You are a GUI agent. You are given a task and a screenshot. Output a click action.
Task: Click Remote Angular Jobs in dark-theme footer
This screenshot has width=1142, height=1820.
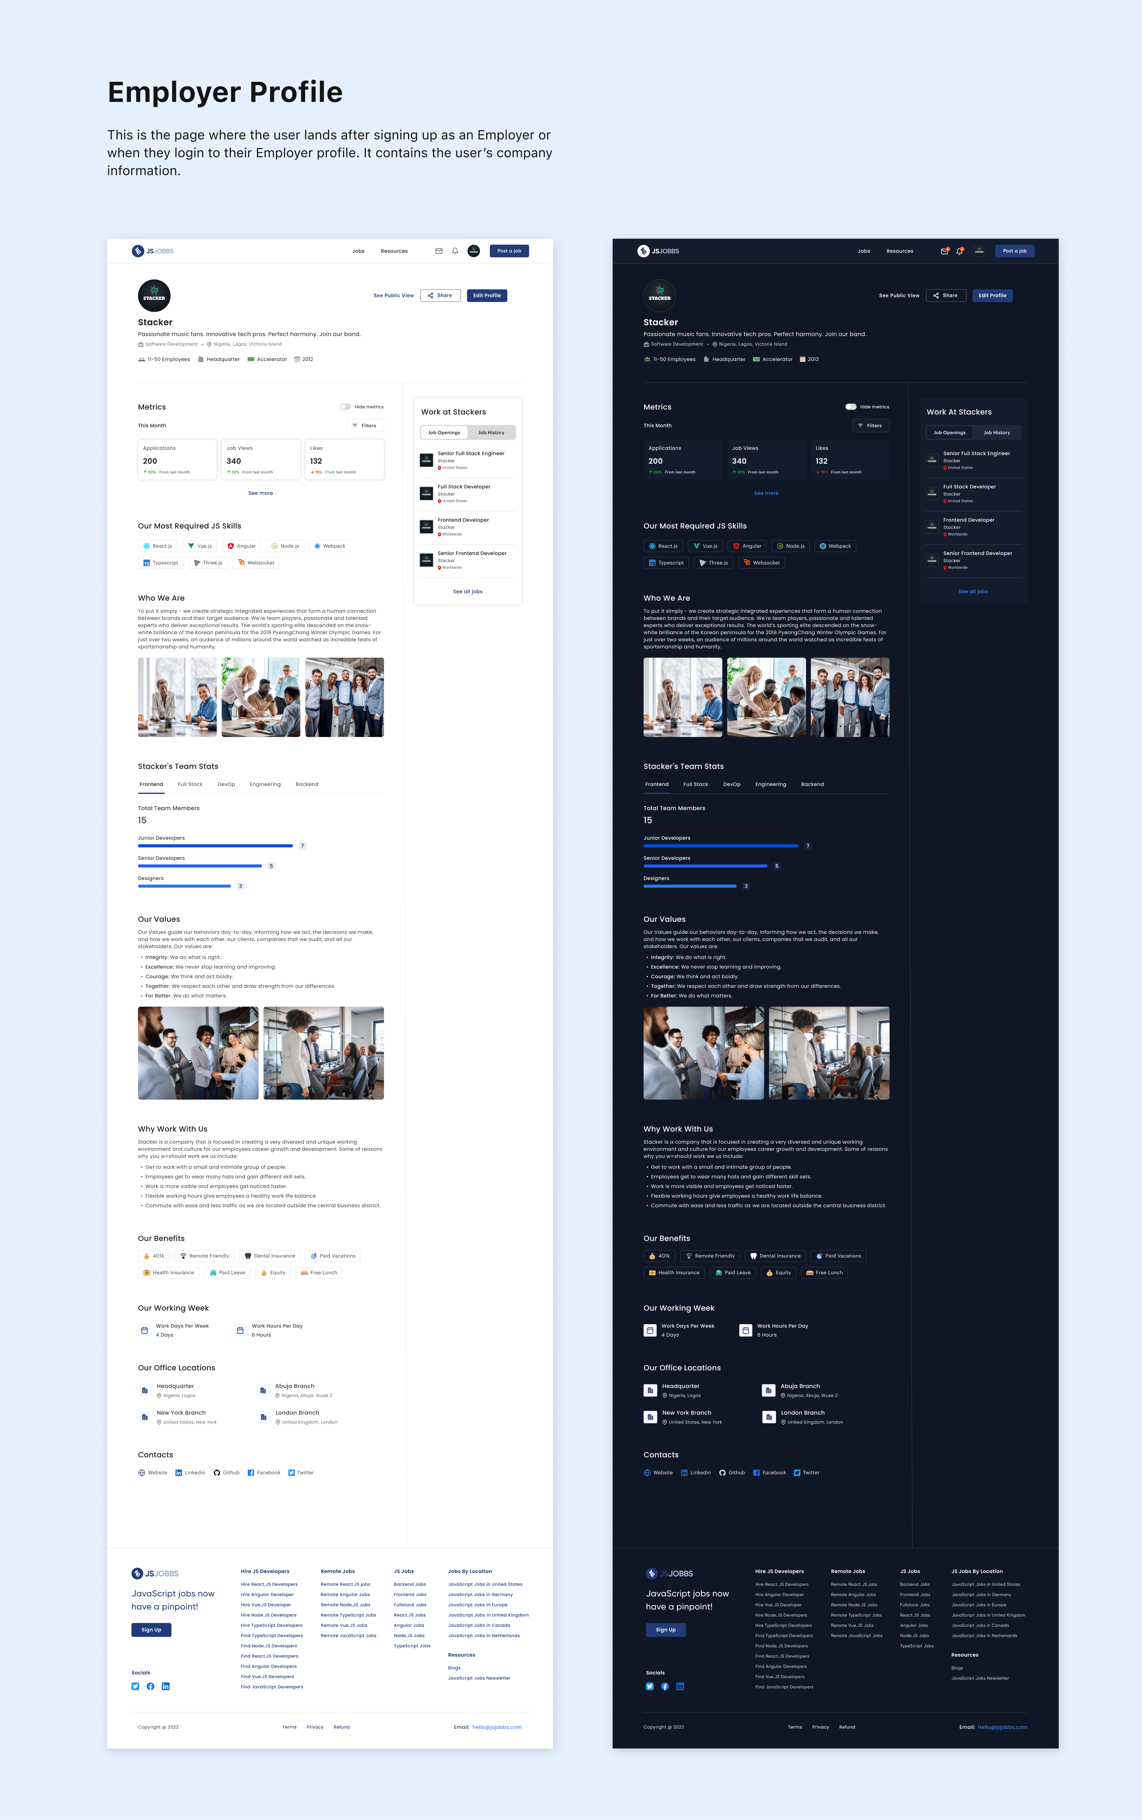point(854,1595)
